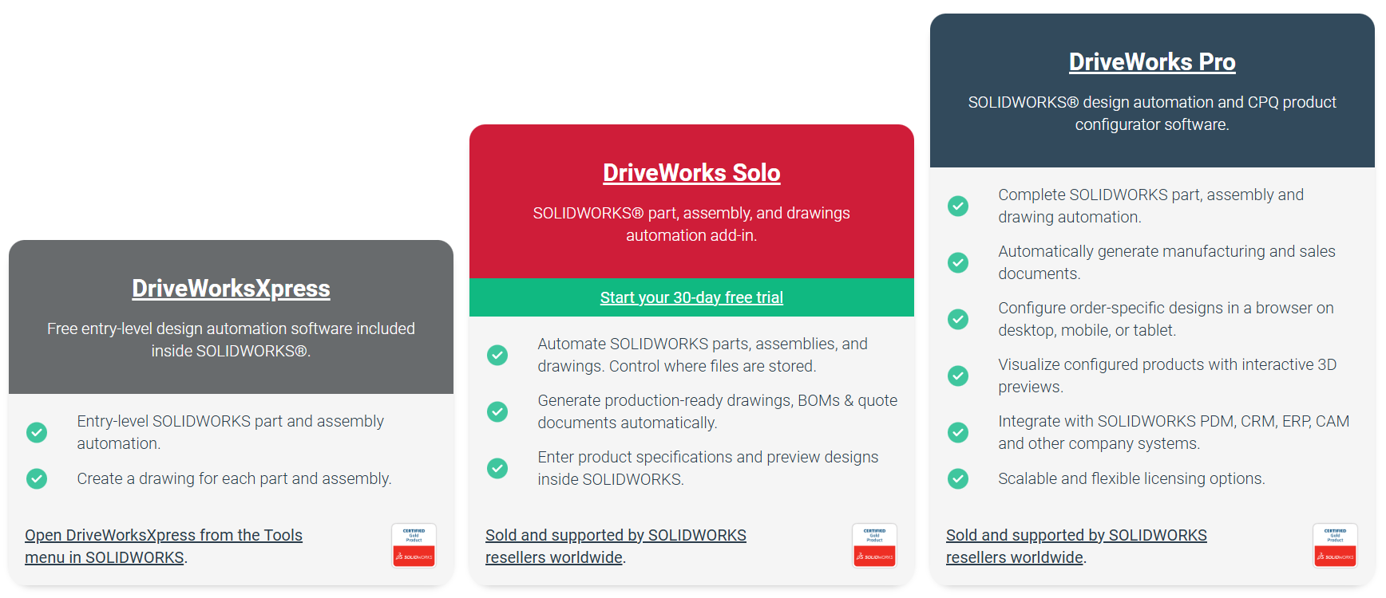1386x598 pixels.
Task: Click SOLIDWORKS certified badge in DriveWorks Solo card
Action: pos(874,545)
